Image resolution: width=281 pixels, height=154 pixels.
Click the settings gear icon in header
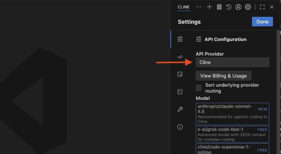pos(248,7)
